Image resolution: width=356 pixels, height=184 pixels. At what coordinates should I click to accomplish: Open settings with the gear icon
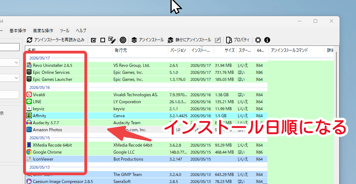click(258, 40)
